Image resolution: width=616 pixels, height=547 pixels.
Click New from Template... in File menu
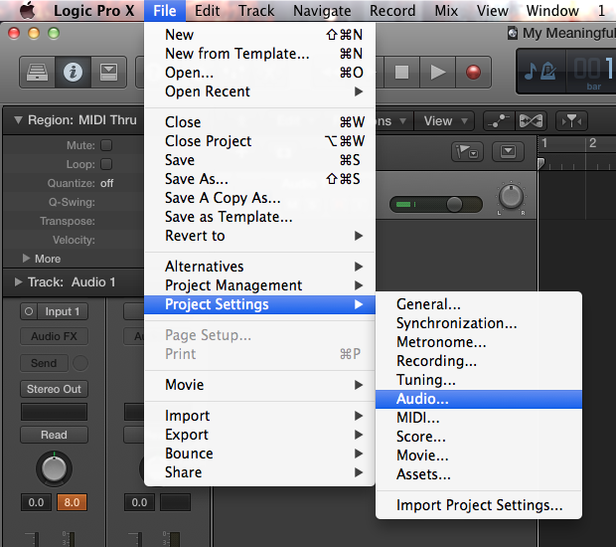tap(259, 54)
